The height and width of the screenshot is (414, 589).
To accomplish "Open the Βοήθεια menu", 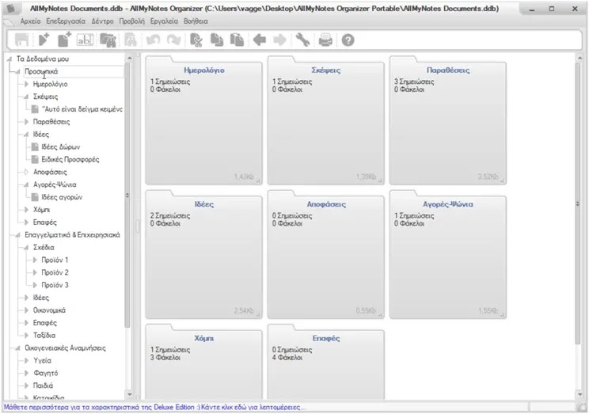I will point(196,21).
